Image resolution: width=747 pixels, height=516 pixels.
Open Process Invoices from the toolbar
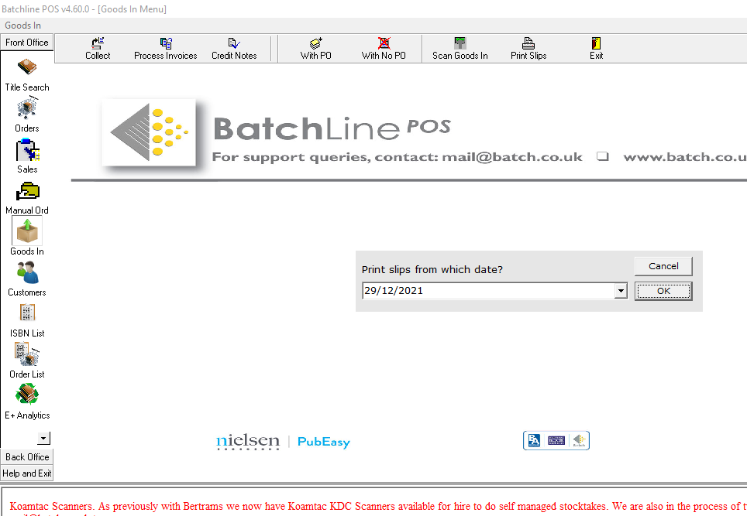coord(165,49)
